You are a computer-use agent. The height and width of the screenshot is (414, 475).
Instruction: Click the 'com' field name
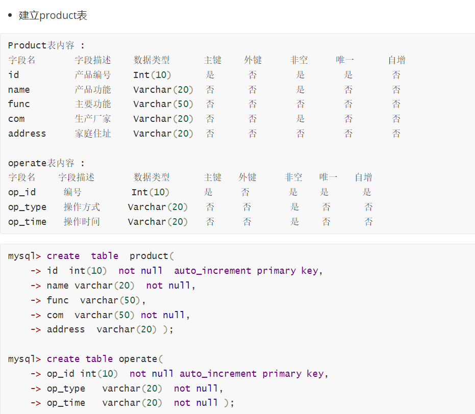click(16, 119)
